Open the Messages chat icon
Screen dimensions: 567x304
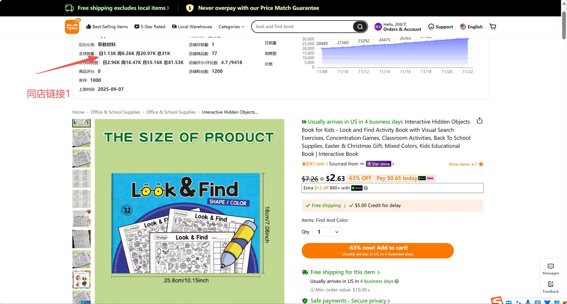click(551, 266)
